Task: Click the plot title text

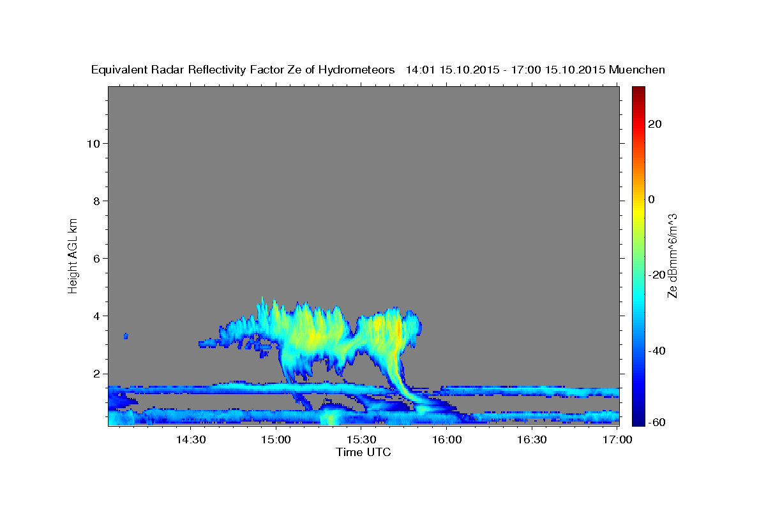Action: tap(378, 70)
